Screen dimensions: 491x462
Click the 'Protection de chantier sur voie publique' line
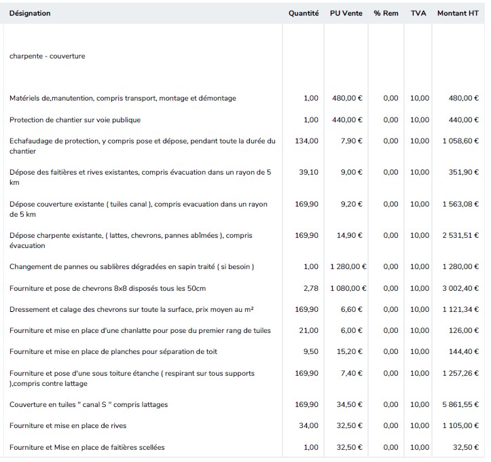75,120
